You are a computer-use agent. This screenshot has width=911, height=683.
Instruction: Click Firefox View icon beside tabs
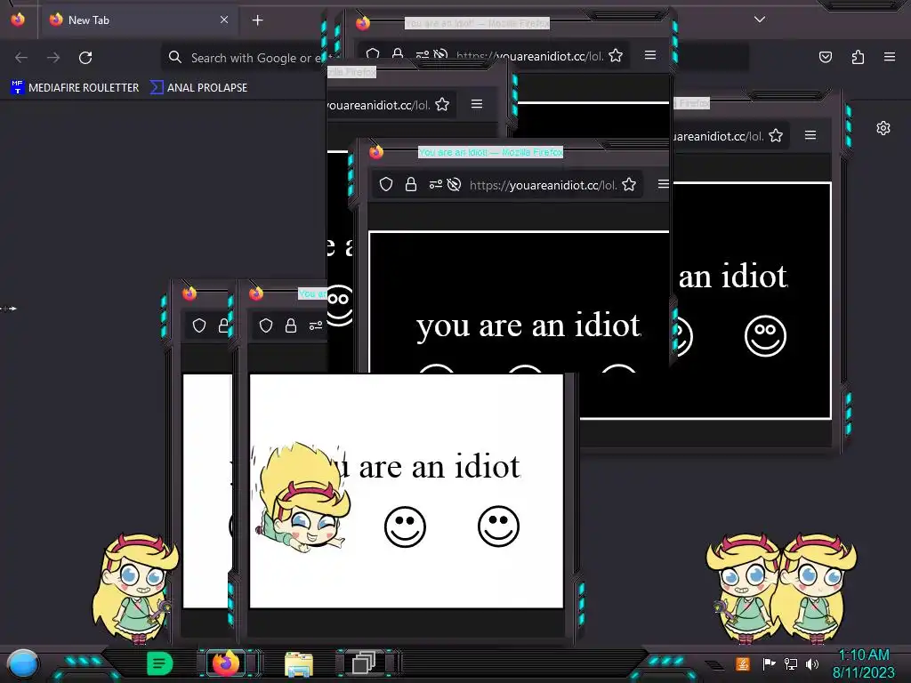tap(18, 20)
